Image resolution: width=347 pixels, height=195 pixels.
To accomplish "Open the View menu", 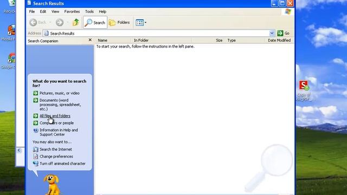I will tap(55, 11).
